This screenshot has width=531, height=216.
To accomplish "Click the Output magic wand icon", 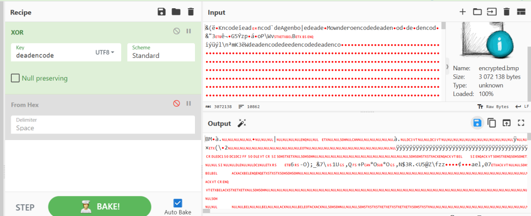I will click(241, 123).
